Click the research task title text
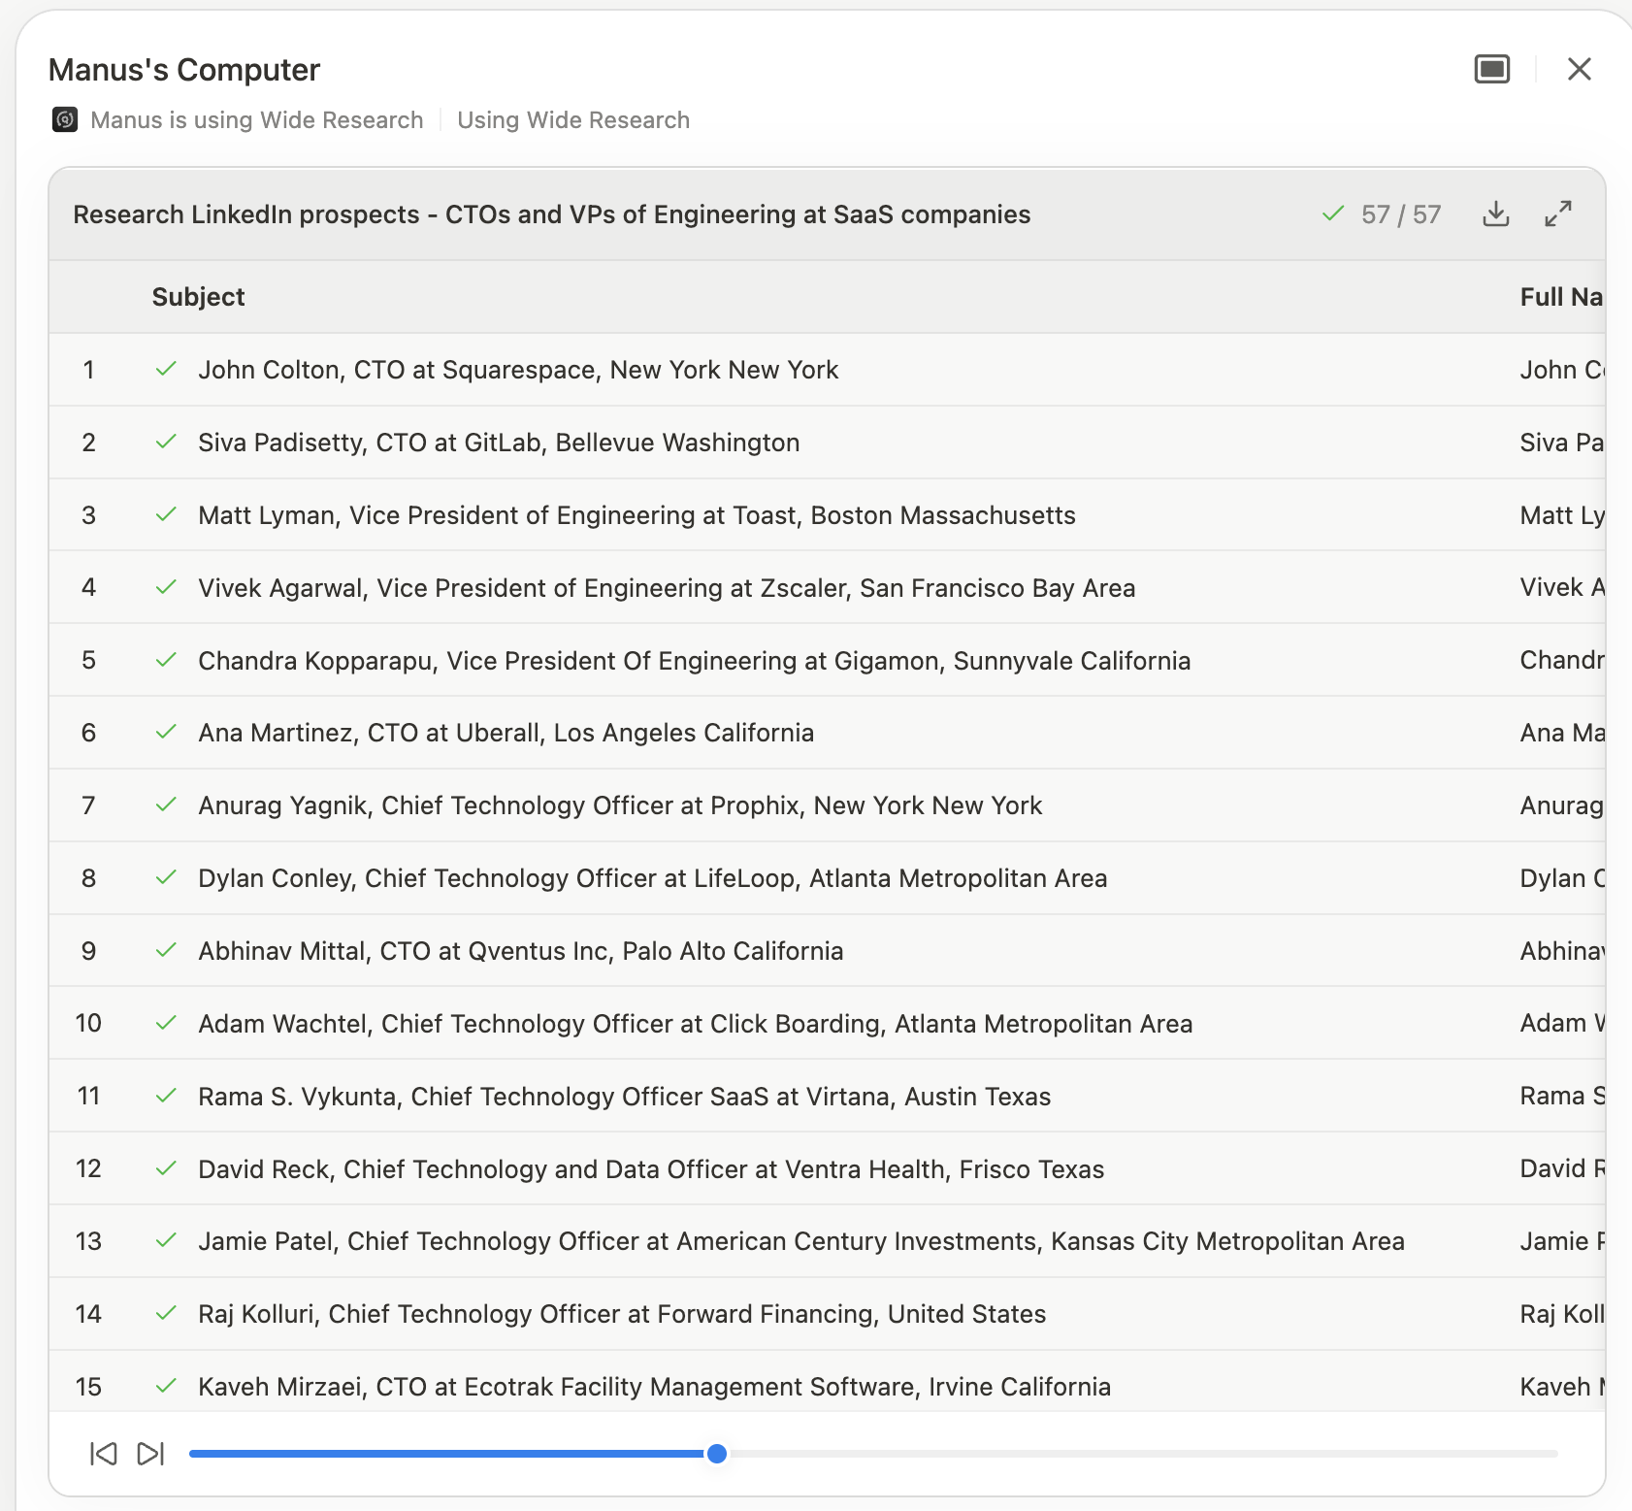Image resolution: width=1632 pixels, height=1511 pixels. click(x=552, y=214)
